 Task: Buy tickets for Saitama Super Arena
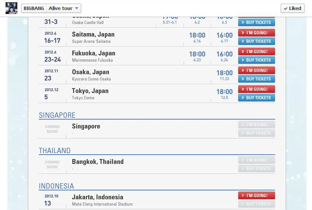tap(257, 41)
